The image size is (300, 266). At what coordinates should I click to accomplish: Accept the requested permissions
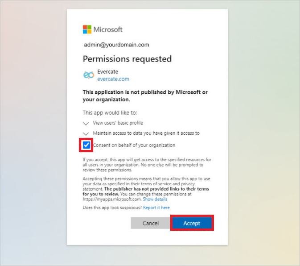pyautogui.click(x=192, y=223)
